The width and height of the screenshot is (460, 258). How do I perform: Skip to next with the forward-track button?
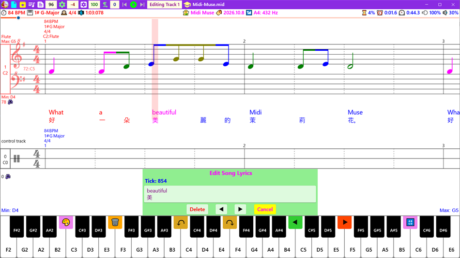click(x=142, y=4)
